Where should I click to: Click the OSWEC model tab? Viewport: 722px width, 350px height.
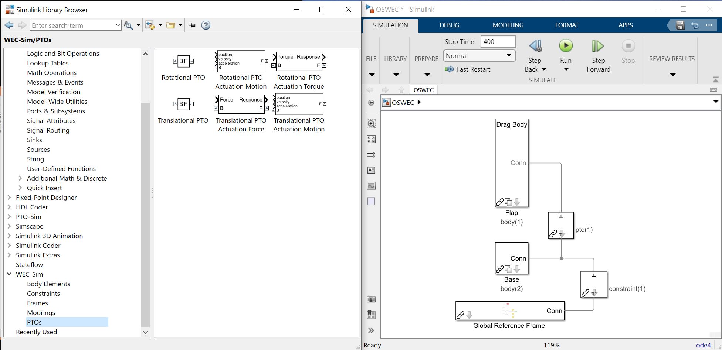coord(423,90)
